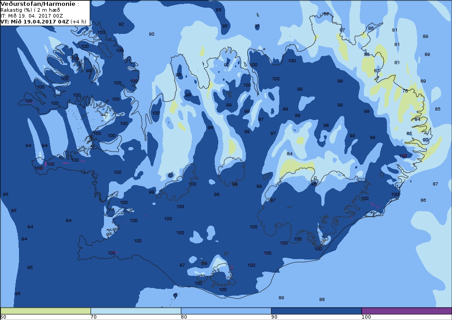
Task: Click the 'Rakastig (%) í 2 m hæð' label
Action: click(30, 10)
